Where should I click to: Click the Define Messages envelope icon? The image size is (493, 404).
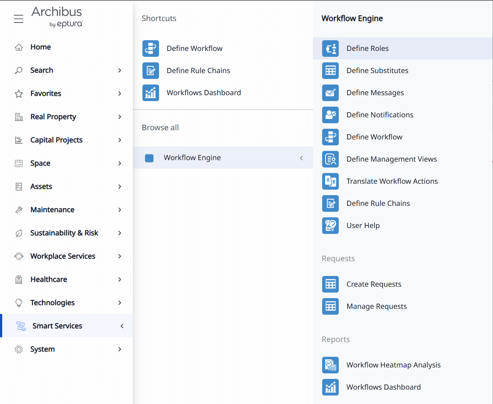(330, 93)
